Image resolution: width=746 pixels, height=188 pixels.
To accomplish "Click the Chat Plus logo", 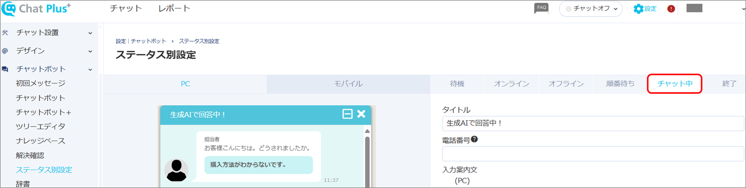I will 37,9.
